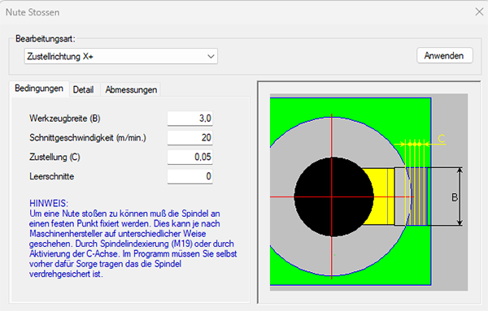Select the Zustellrichtung X+ combo box

coord(120,56)
